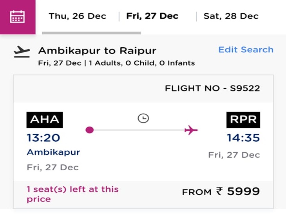Screen dimensions: 286x214
Task: Select the Fri, 27 Dec date tab
Action: pos(152,16)
